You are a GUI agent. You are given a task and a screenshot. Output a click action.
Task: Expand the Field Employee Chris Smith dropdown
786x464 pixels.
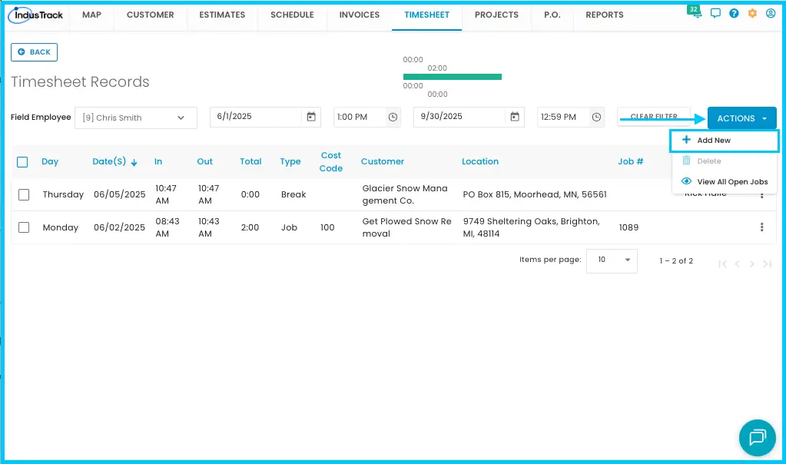pyautogui.click(x=136, y=118)
